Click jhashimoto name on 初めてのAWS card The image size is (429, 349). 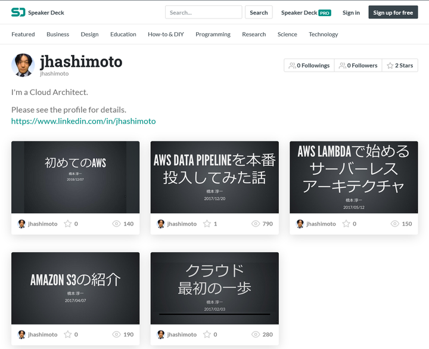43,224
